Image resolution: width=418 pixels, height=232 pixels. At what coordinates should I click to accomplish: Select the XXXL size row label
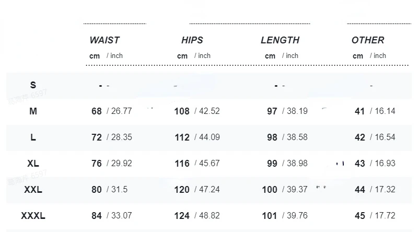click(33, 216)
